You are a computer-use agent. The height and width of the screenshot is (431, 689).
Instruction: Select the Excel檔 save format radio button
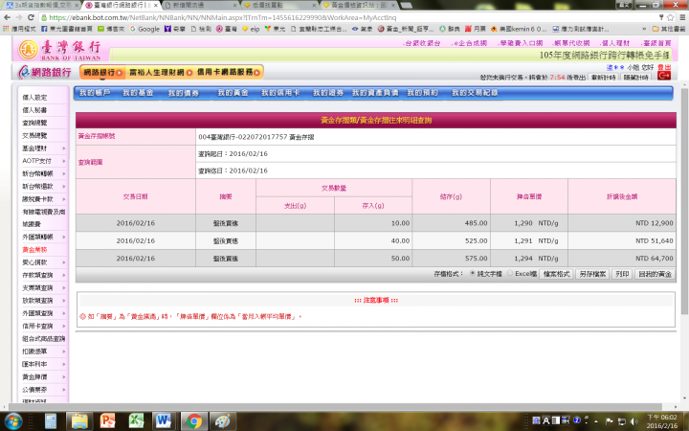[x=510, y=273]
